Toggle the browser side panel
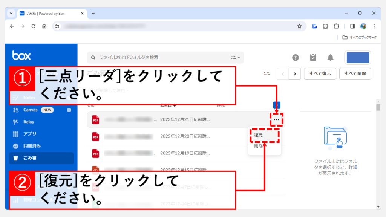The image size is (386, 217). [352, 26]
